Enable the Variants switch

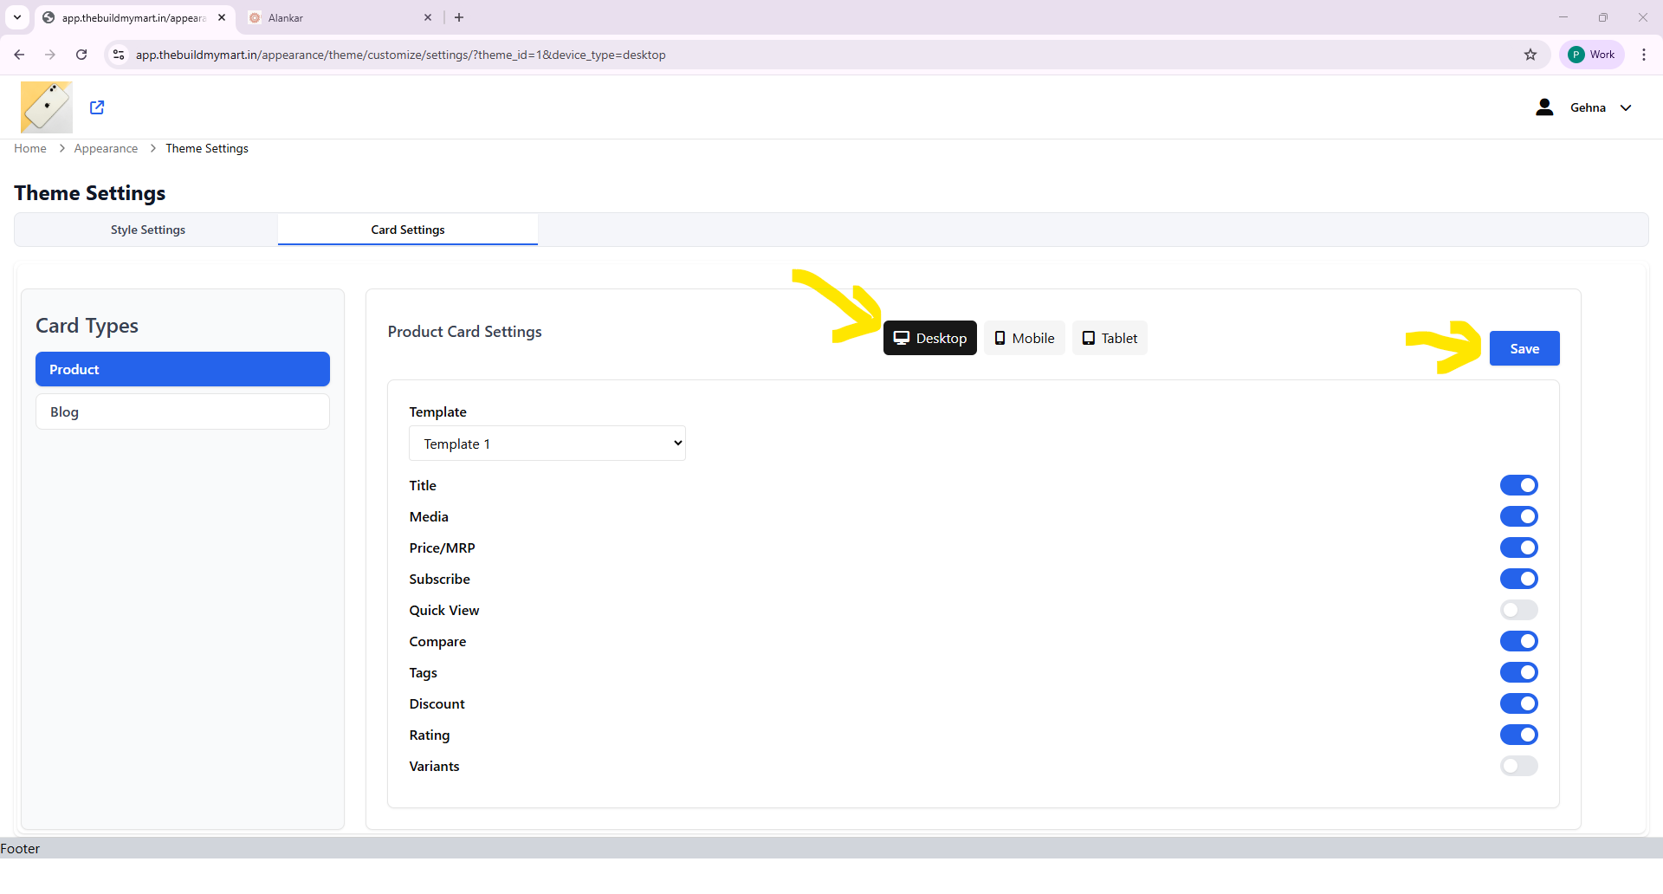pos(1519,766)
